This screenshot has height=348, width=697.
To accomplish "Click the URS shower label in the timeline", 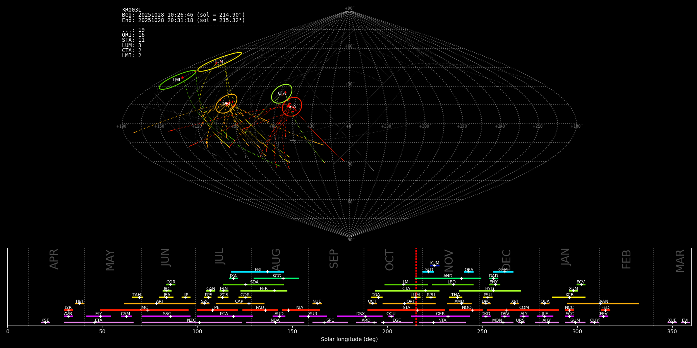I will click(x=520, y=321).
